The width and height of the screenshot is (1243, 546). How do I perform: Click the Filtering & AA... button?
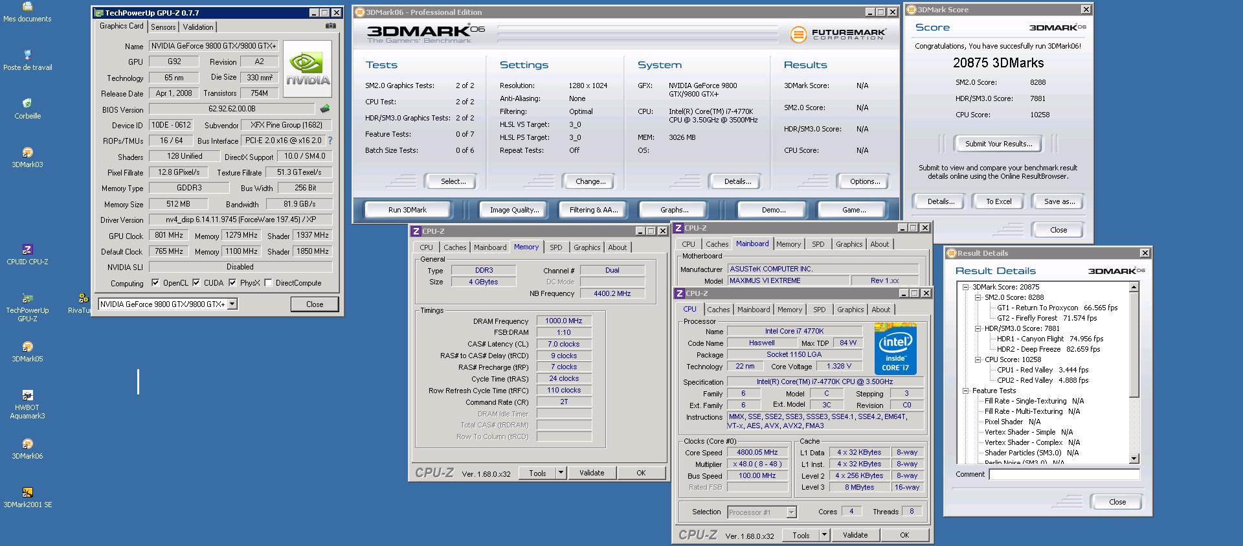594,210
